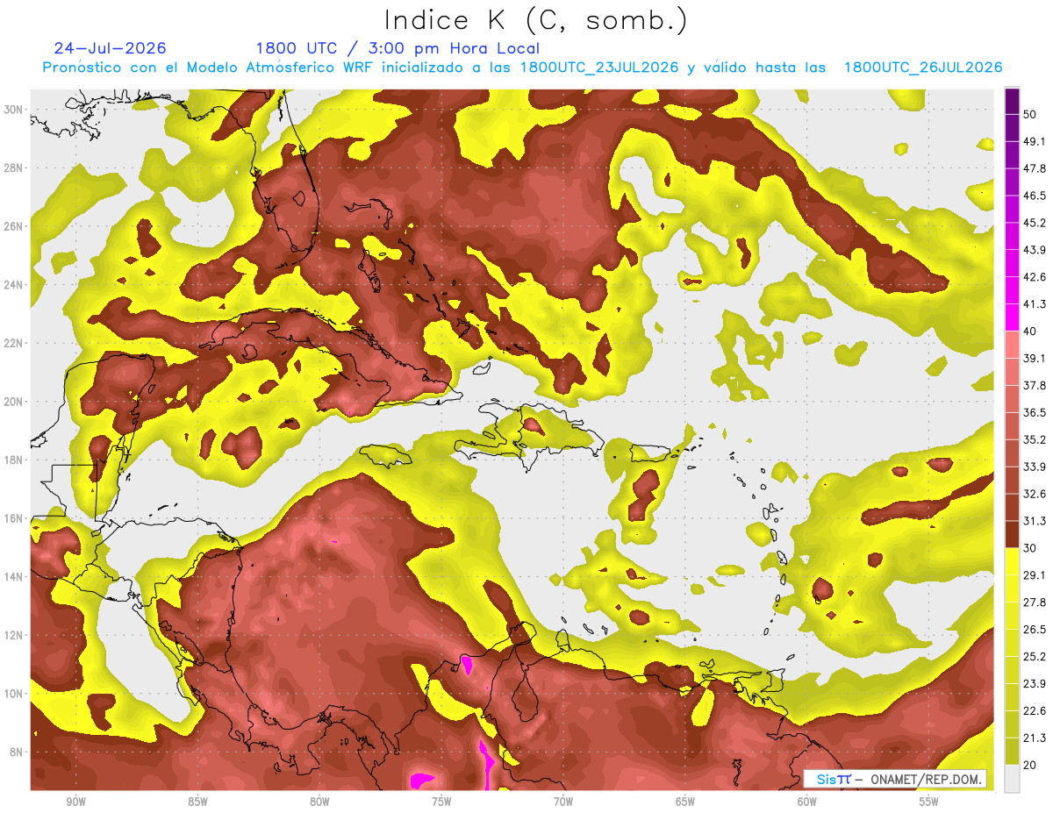
Task: Click legend value "21.3"
Action: [1035, 738]
